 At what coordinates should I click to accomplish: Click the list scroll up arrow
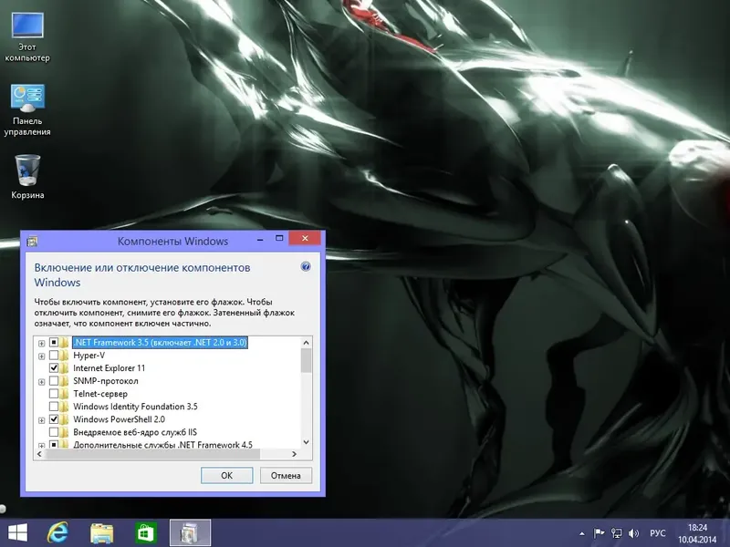[x=307, y=343]
